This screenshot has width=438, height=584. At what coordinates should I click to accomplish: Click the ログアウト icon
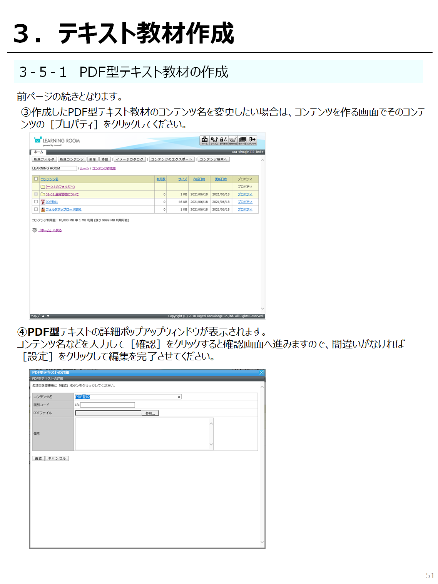(x=252, y=141)
